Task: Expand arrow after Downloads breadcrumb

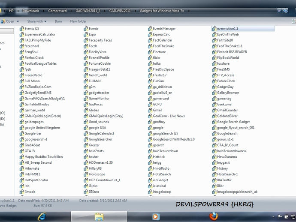Action: point(44,11)
